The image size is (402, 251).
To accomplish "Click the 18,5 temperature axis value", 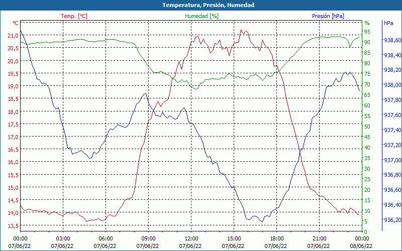I will [13, 99].
